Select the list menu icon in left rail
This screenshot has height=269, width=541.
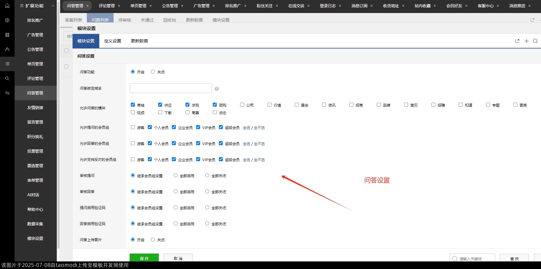(7, 64)
